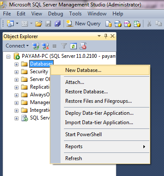Click the Database Engine Query icon
This screenshot has width=164, height=176.
tap(109, 24)
